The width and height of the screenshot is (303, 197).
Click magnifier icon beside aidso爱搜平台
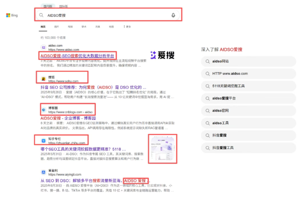208,98
